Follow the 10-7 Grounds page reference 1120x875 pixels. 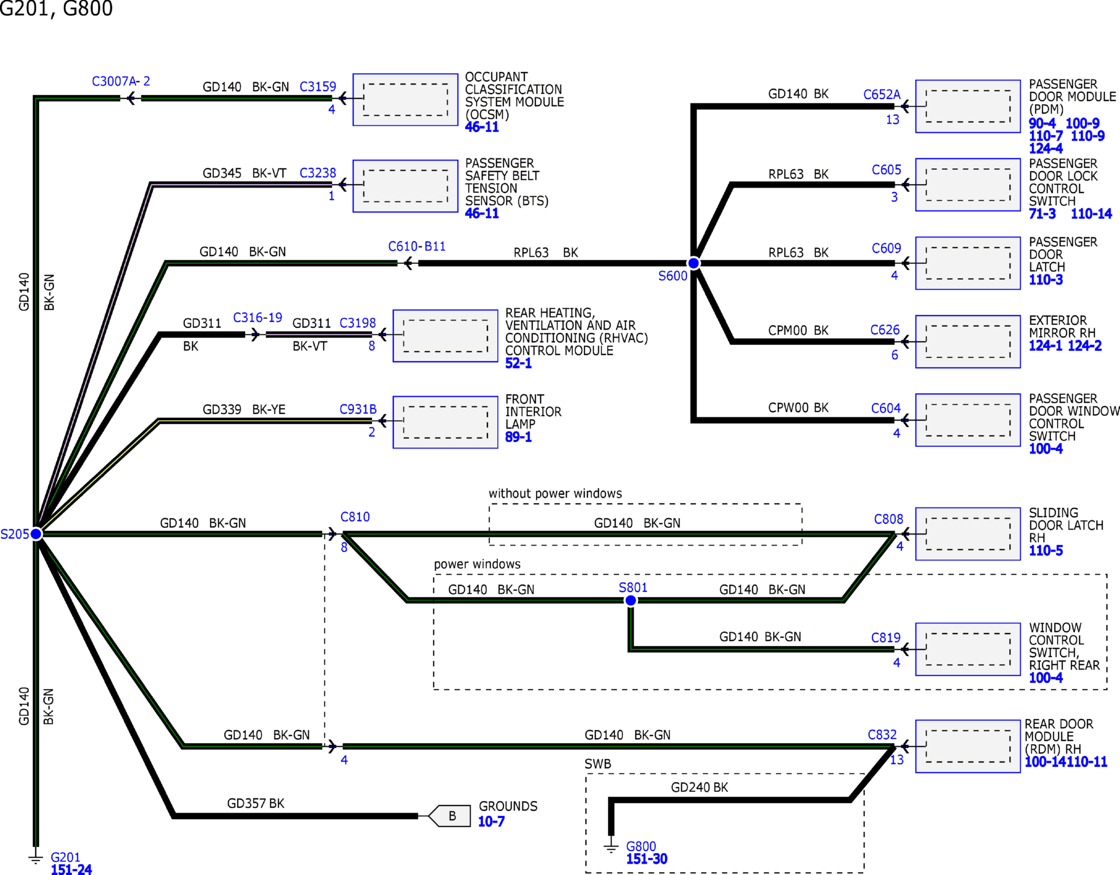[491, 821]
